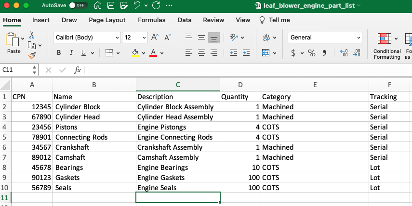Open the Formulas tab

click(x=151, y=20)
